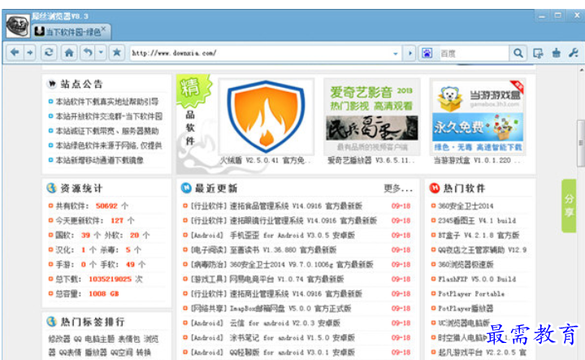Click 共有软件 count 50692
Screen dimensions: 585x360
coord(106,206)
